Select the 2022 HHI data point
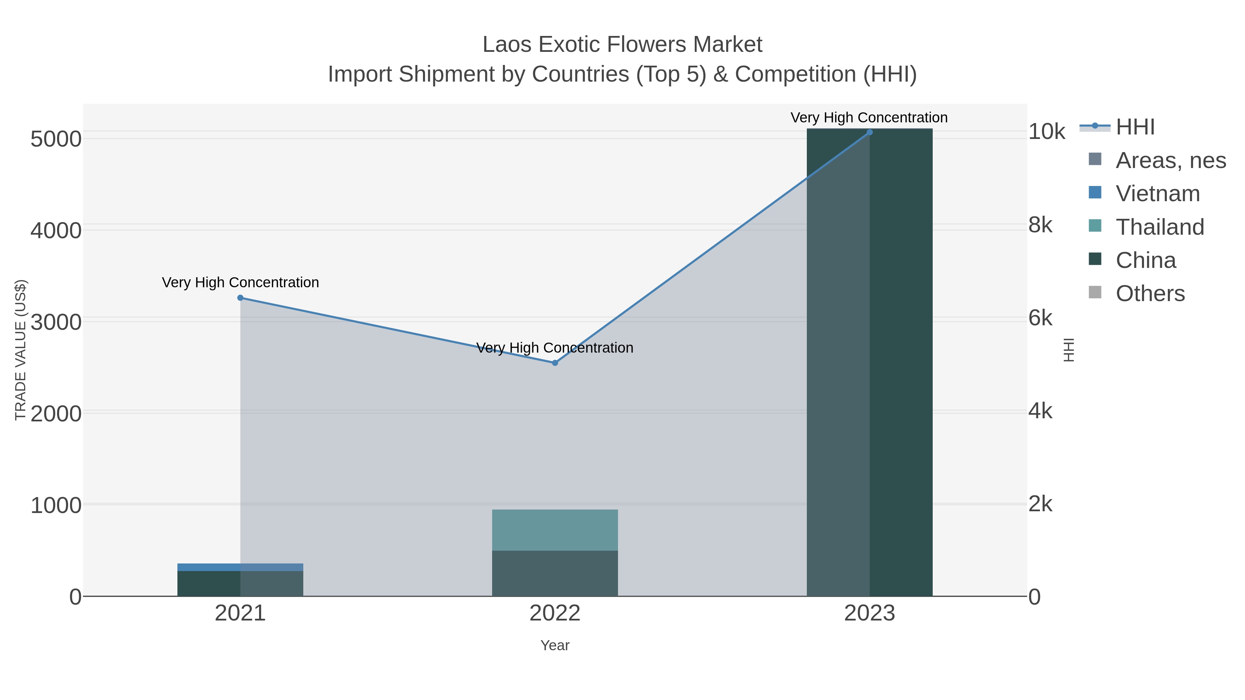The width and height of the screenshot is (1245, 700). (555, 363)
